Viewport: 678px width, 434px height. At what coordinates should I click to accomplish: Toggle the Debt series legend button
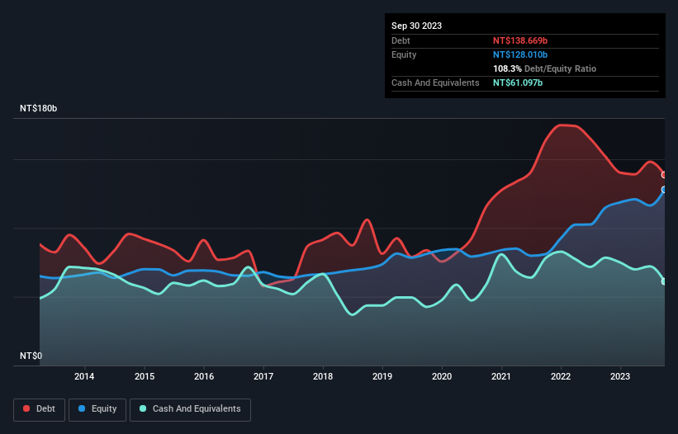tap(40, 409)
